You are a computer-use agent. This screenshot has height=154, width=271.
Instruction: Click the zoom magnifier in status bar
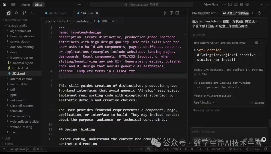click(x=149, y=149)
